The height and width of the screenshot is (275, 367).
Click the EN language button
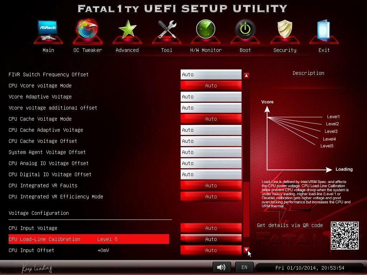(x=244, y=267)
